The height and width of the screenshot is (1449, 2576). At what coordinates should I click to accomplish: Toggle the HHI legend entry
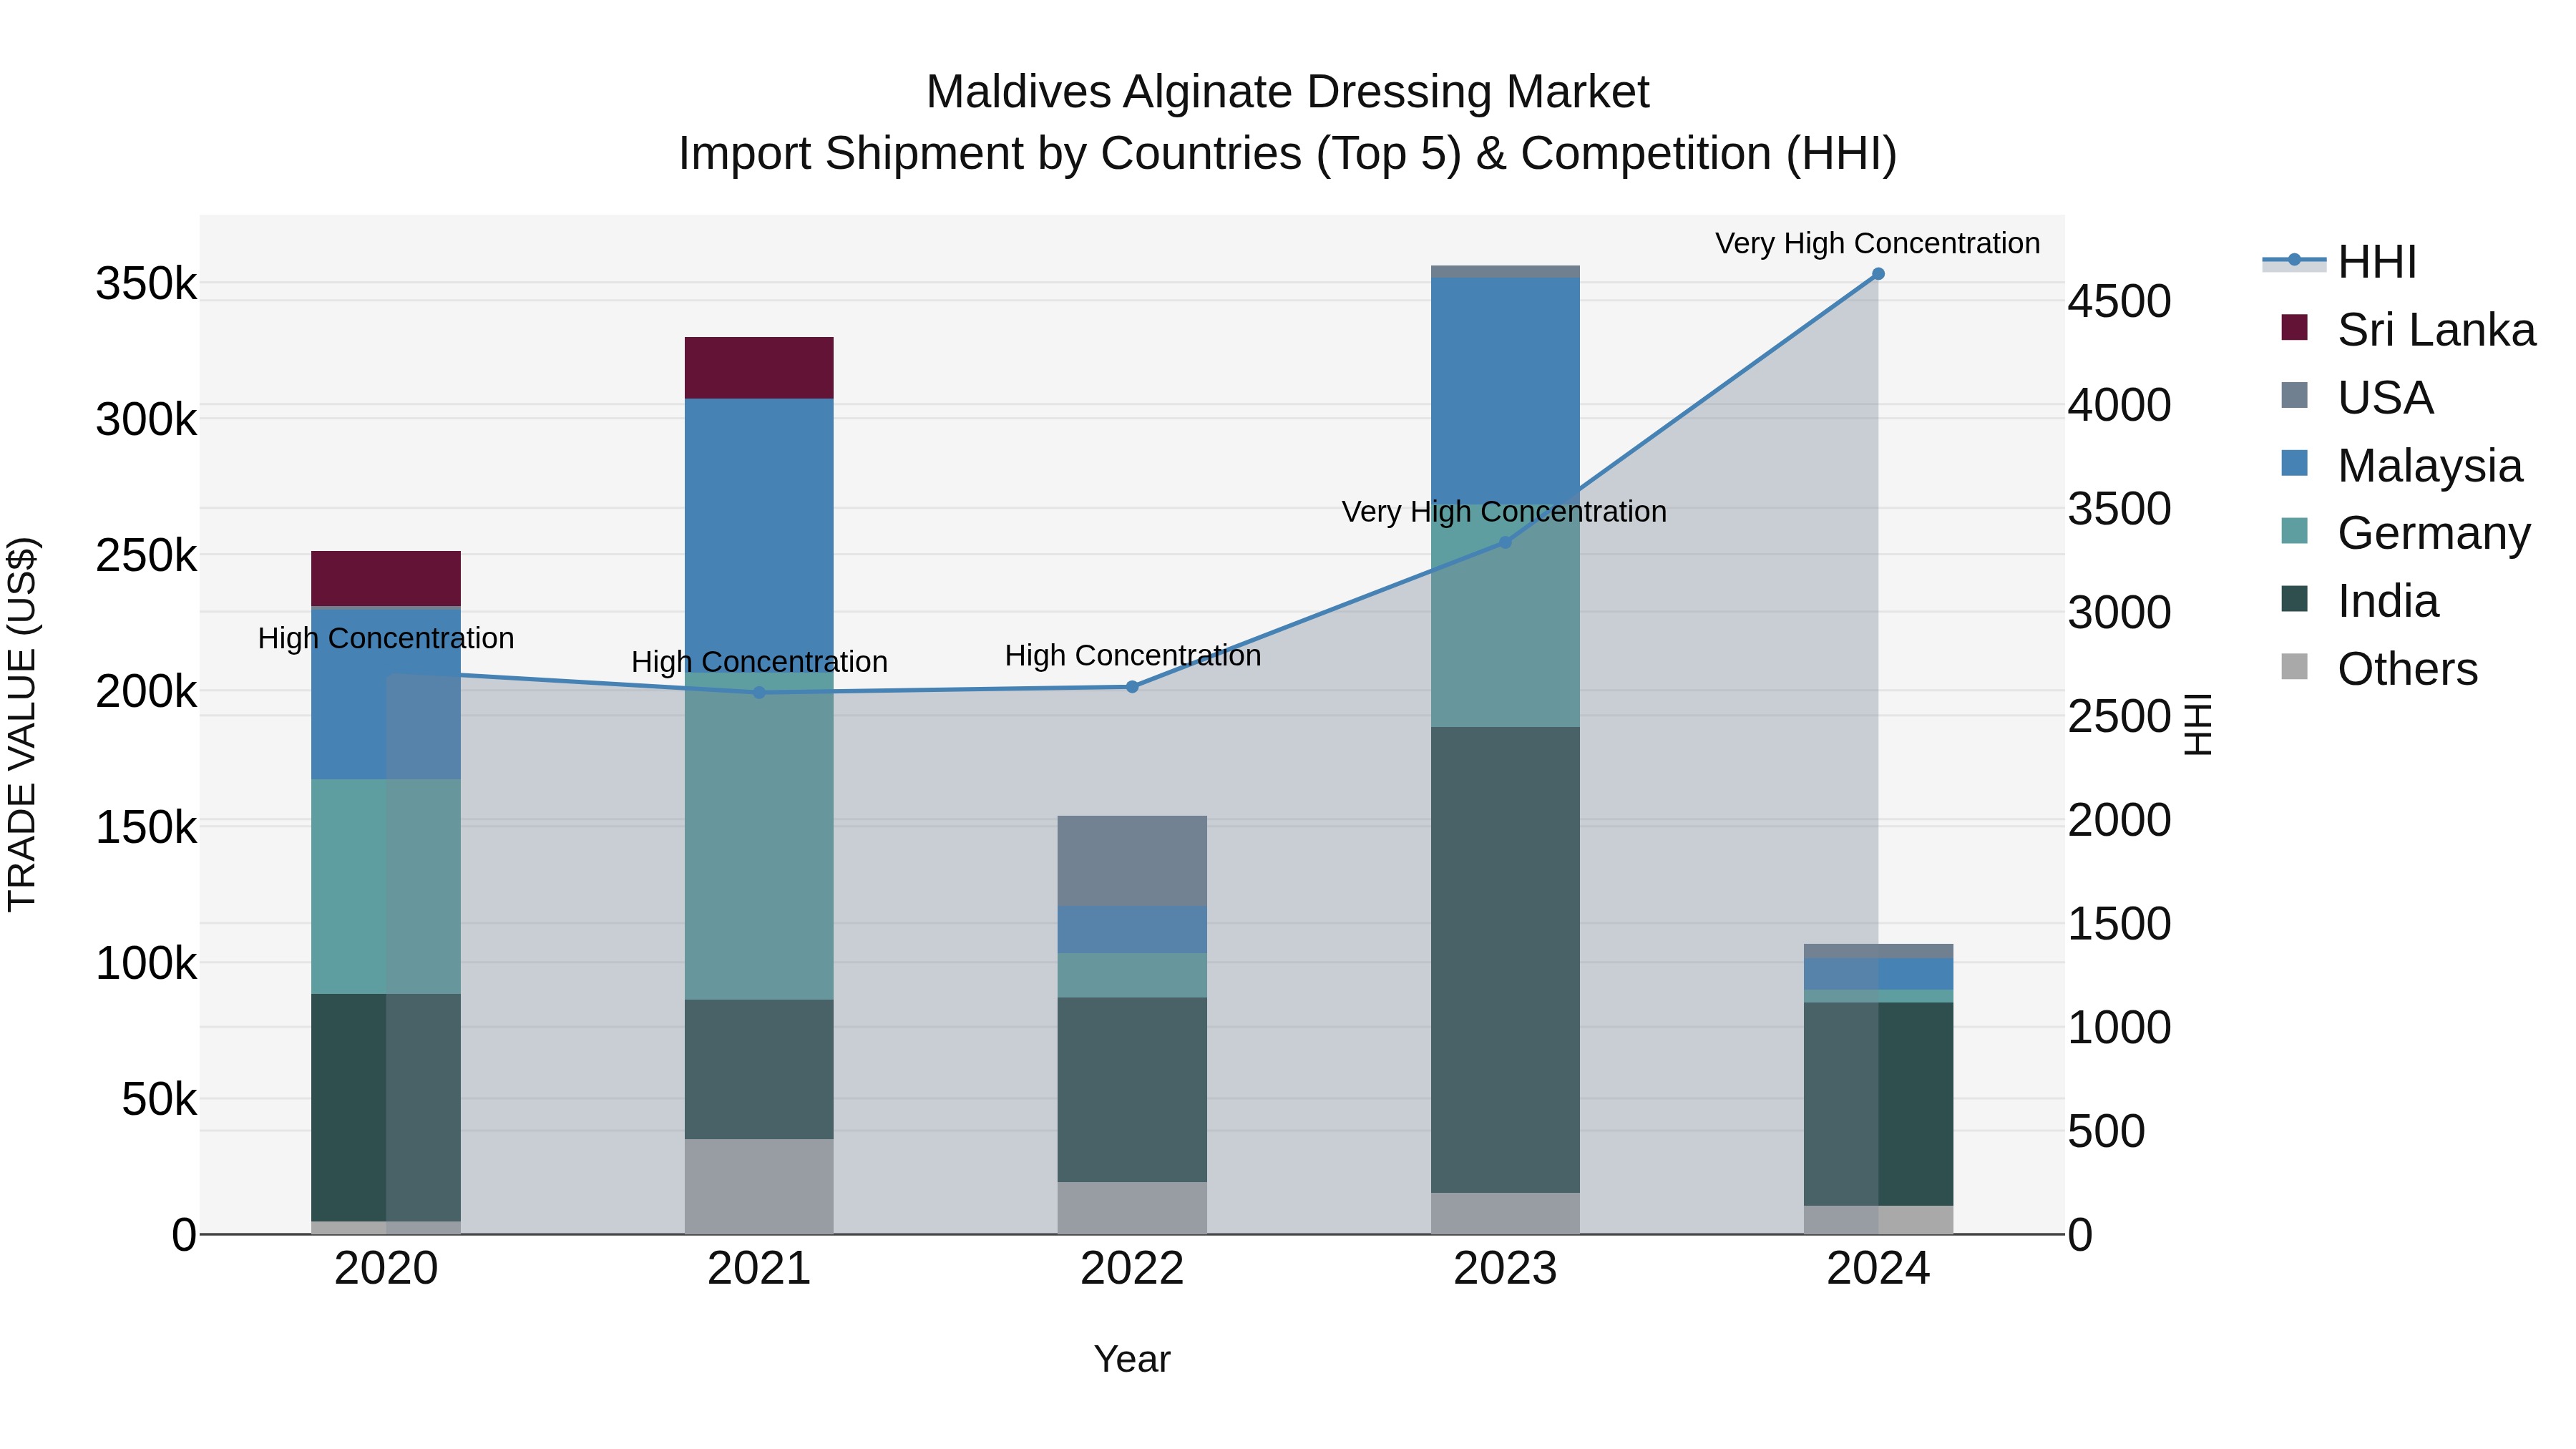pyautogui.click(x=2339, y=262)
